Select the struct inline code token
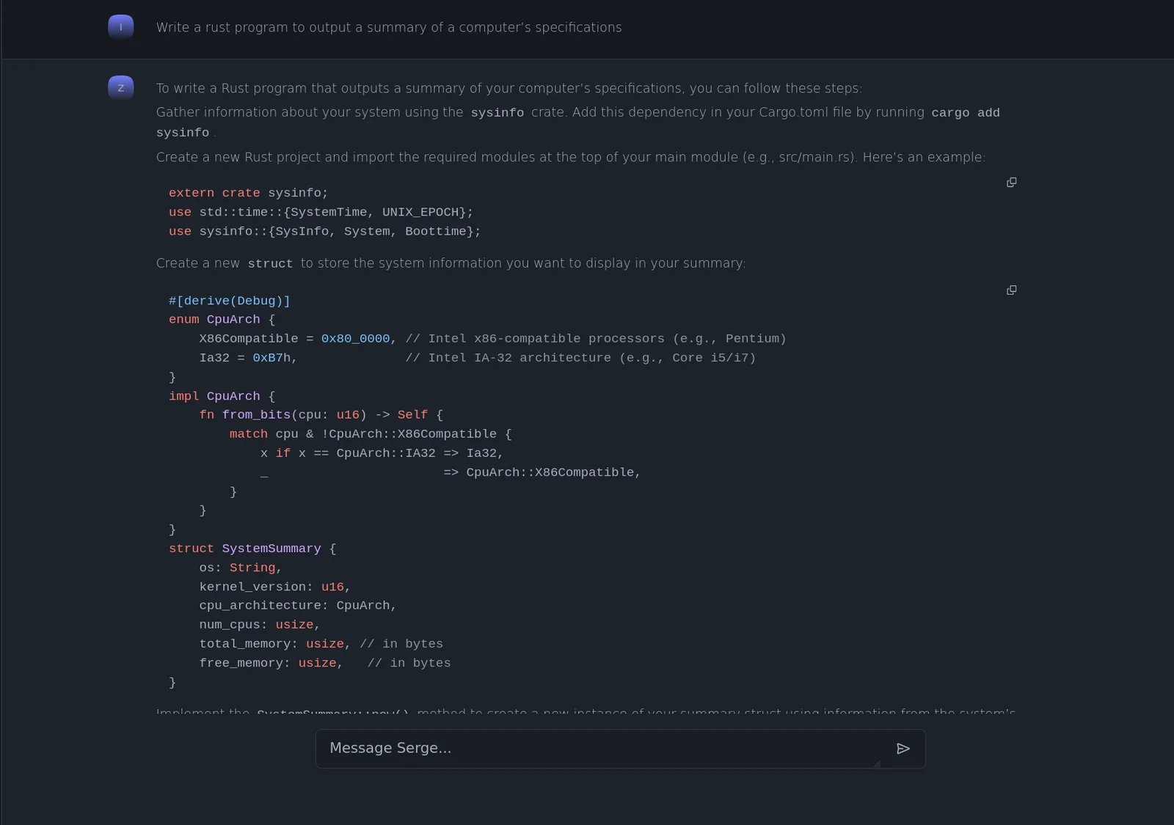 (x=270, y=263)
